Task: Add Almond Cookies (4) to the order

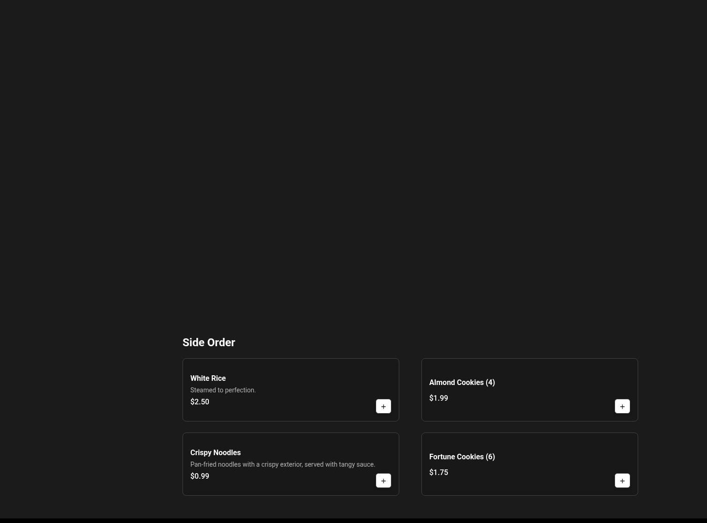Action: point(622,406)
